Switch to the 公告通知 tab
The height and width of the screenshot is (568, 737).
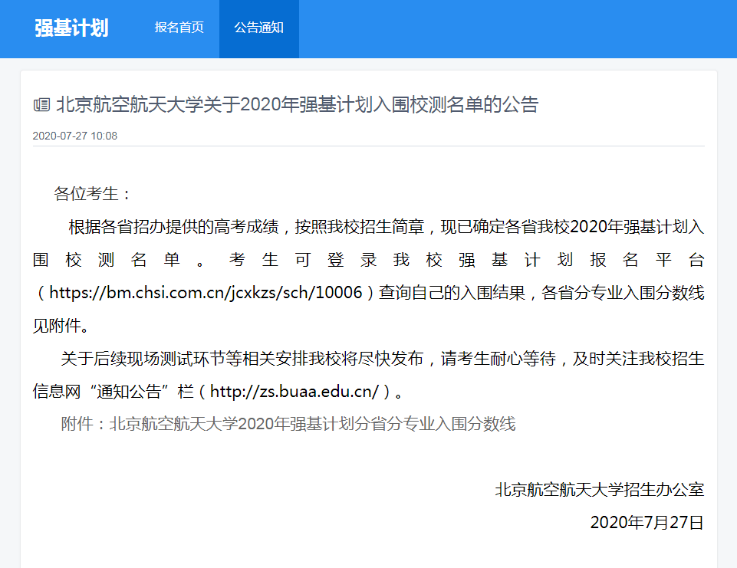click(x=258, y=28)
